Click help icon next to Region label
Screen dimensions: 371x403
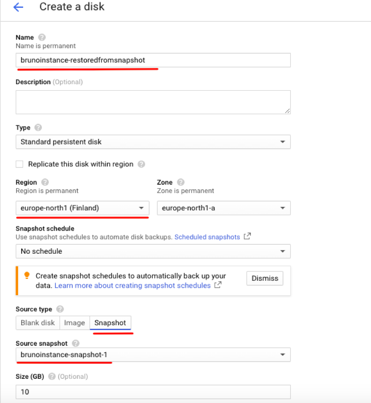[45, 182]
